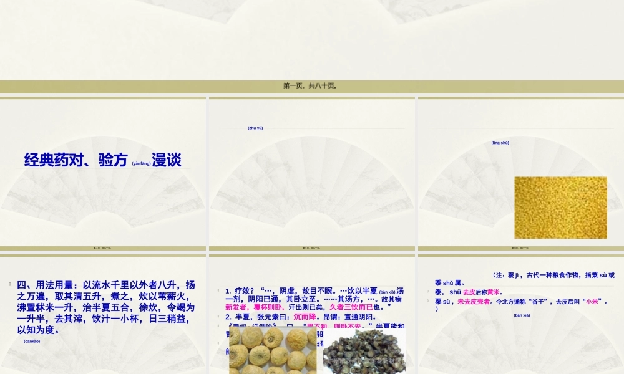Click the pink text '沉而降'

305,317
